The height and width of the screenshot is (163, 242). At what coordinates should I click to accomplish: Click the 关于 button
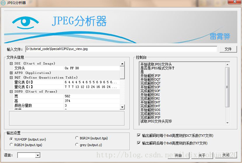pos(202,155)
